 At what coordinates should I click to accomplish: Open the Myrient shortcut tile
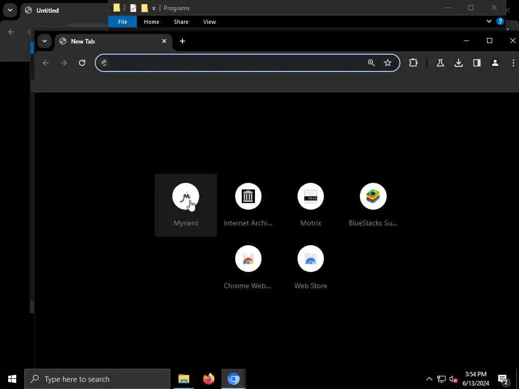(186, 205)
